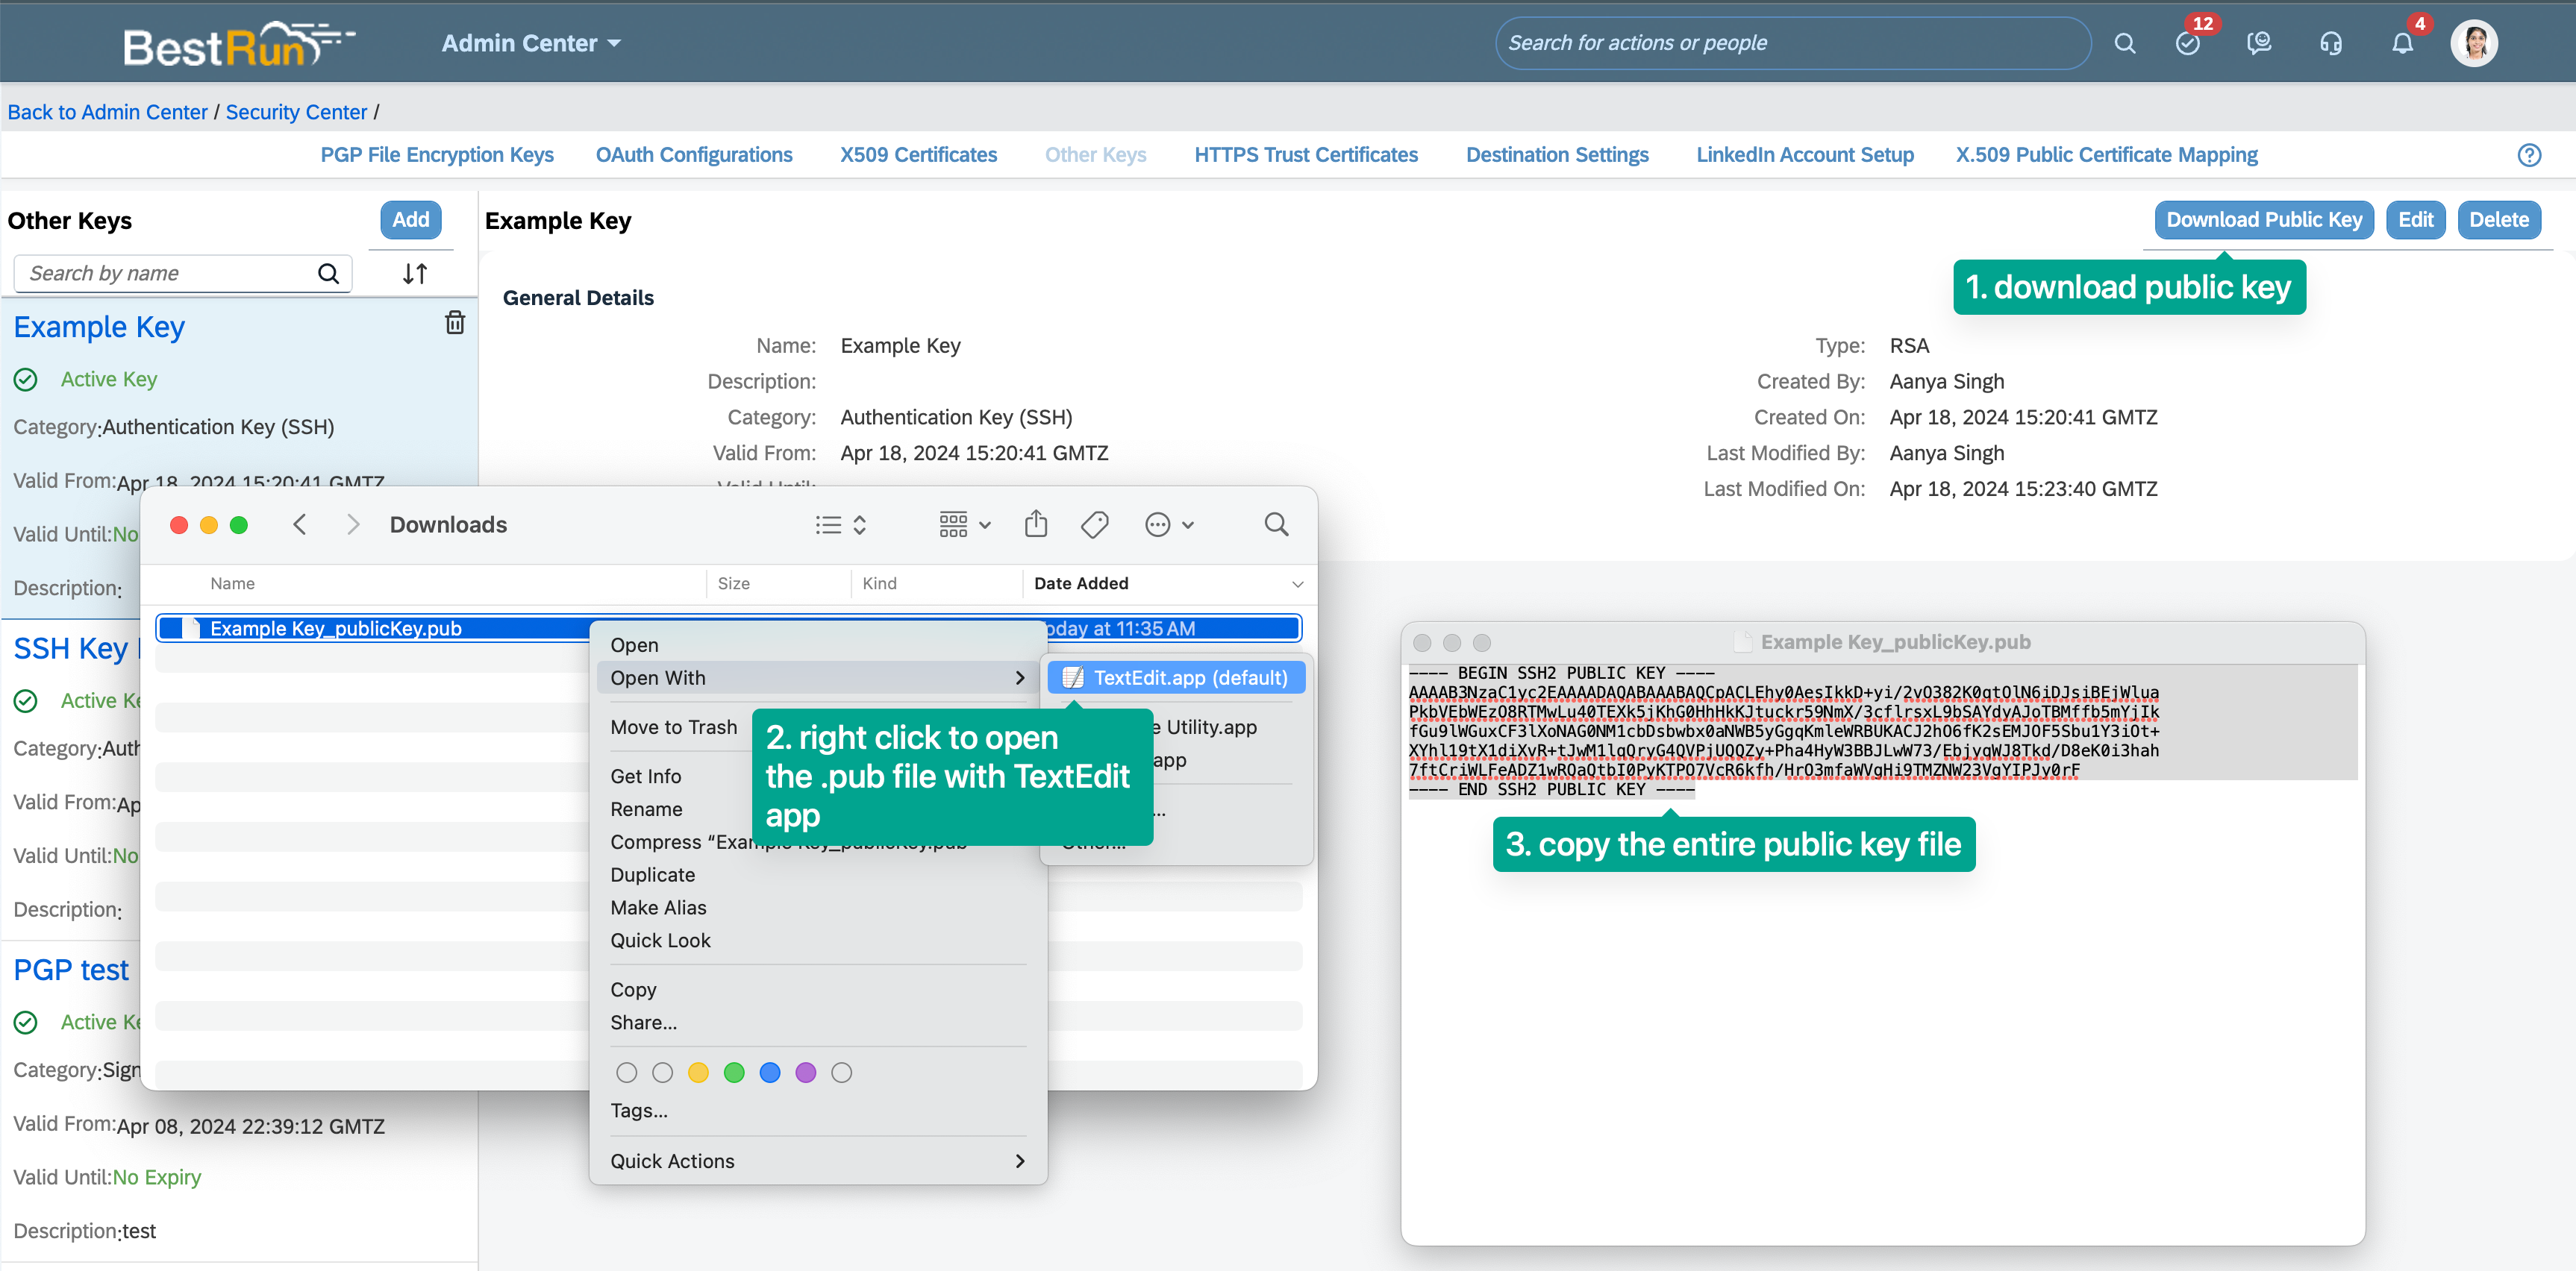The height and width of the screenshot is (1271, 2576).
Task: Select the purple tag color circle
Action: pyautogui.click(x=805, y=1072)
